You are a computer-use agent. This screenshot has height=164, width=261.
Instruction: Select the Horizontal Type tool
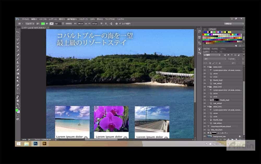18,89
